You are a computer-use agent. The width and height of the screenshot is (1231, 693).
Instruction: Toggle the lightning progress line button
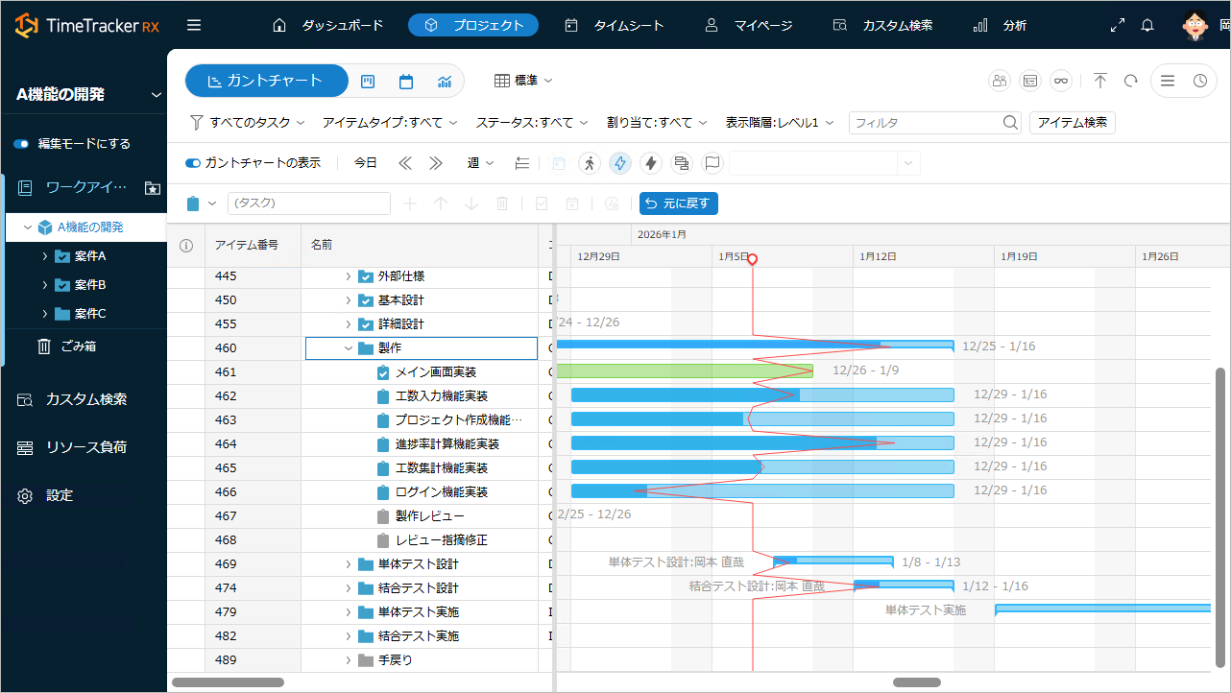(620, 163)
